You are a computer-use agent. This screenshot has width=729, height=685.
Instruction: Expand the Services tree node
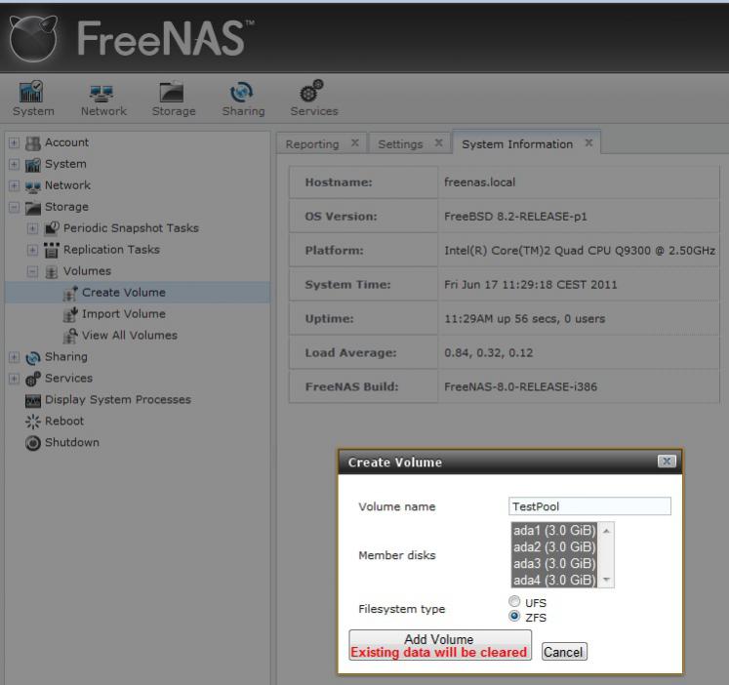point(14,379)
